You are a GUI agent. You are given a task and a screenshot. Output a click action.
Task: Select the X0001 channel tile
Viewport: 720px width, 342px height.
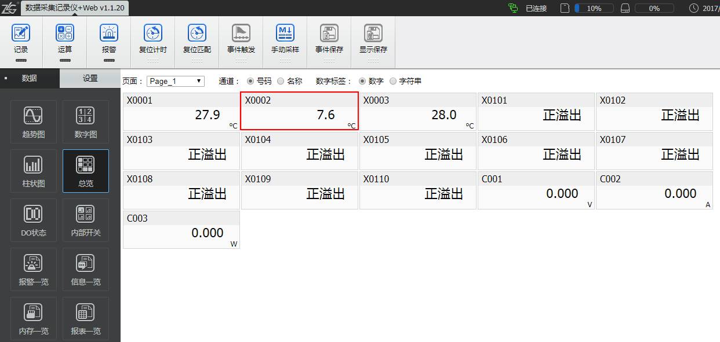click(x=181, y=111)
